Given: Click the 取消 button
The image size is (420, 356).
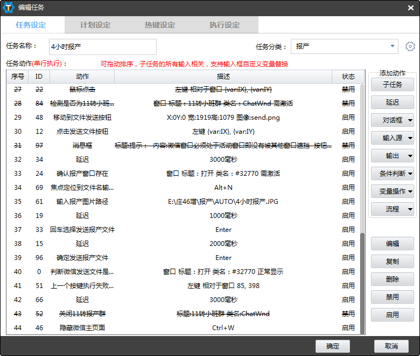Looking at the screenshot, I should point(391,346).
